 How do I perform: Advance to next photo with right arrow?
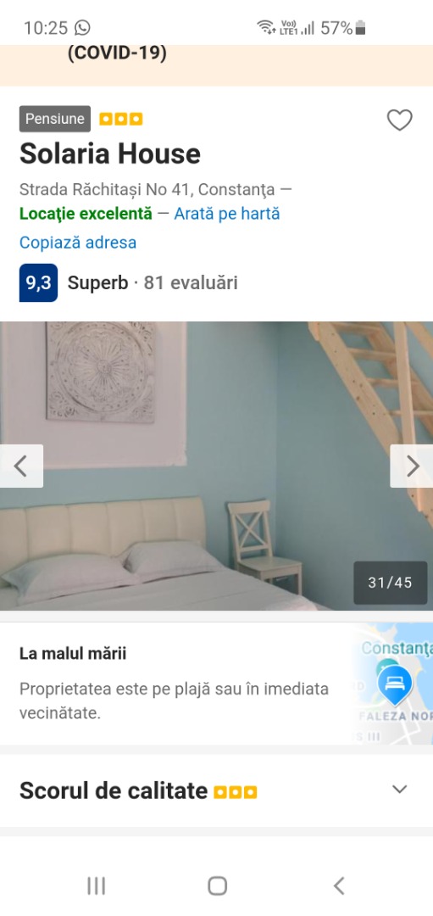[412, 466]
